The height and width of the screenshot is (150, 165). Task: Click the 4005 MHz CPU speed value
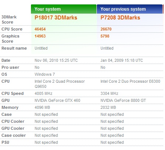pos(43,93)
